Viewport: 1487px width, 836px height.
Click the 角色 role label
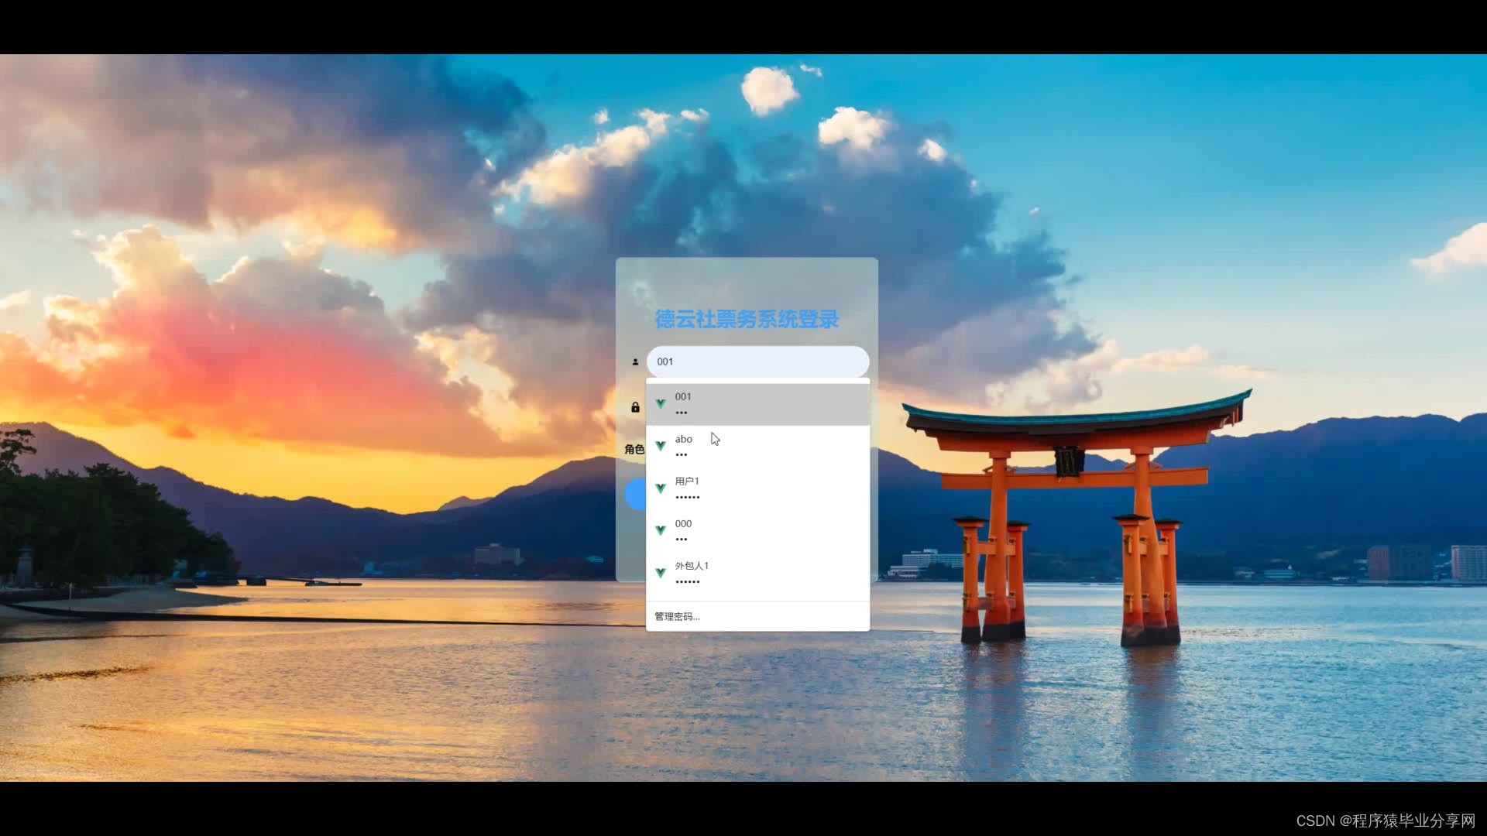click(x=634, y=449)
